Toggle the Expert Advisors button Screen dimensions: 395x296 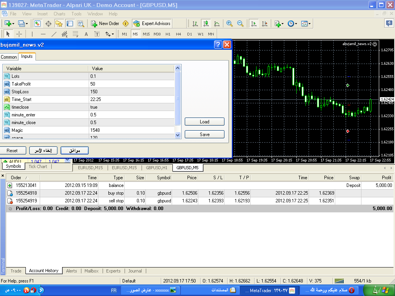[152, 24]
